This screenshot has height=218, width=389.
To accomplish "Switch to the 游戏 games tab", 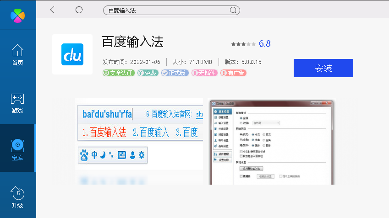I will point(17,103).
